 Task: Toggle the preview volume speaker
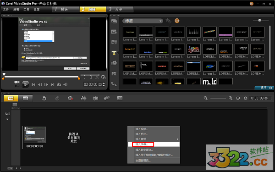(66, 84)
